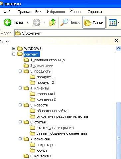Click the 8_контакты label
The width and height of the screenshot is (121, 159).
41,156
